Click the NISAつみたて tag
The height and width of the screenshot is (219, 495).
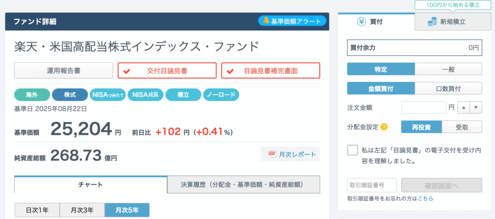(108, 95)
